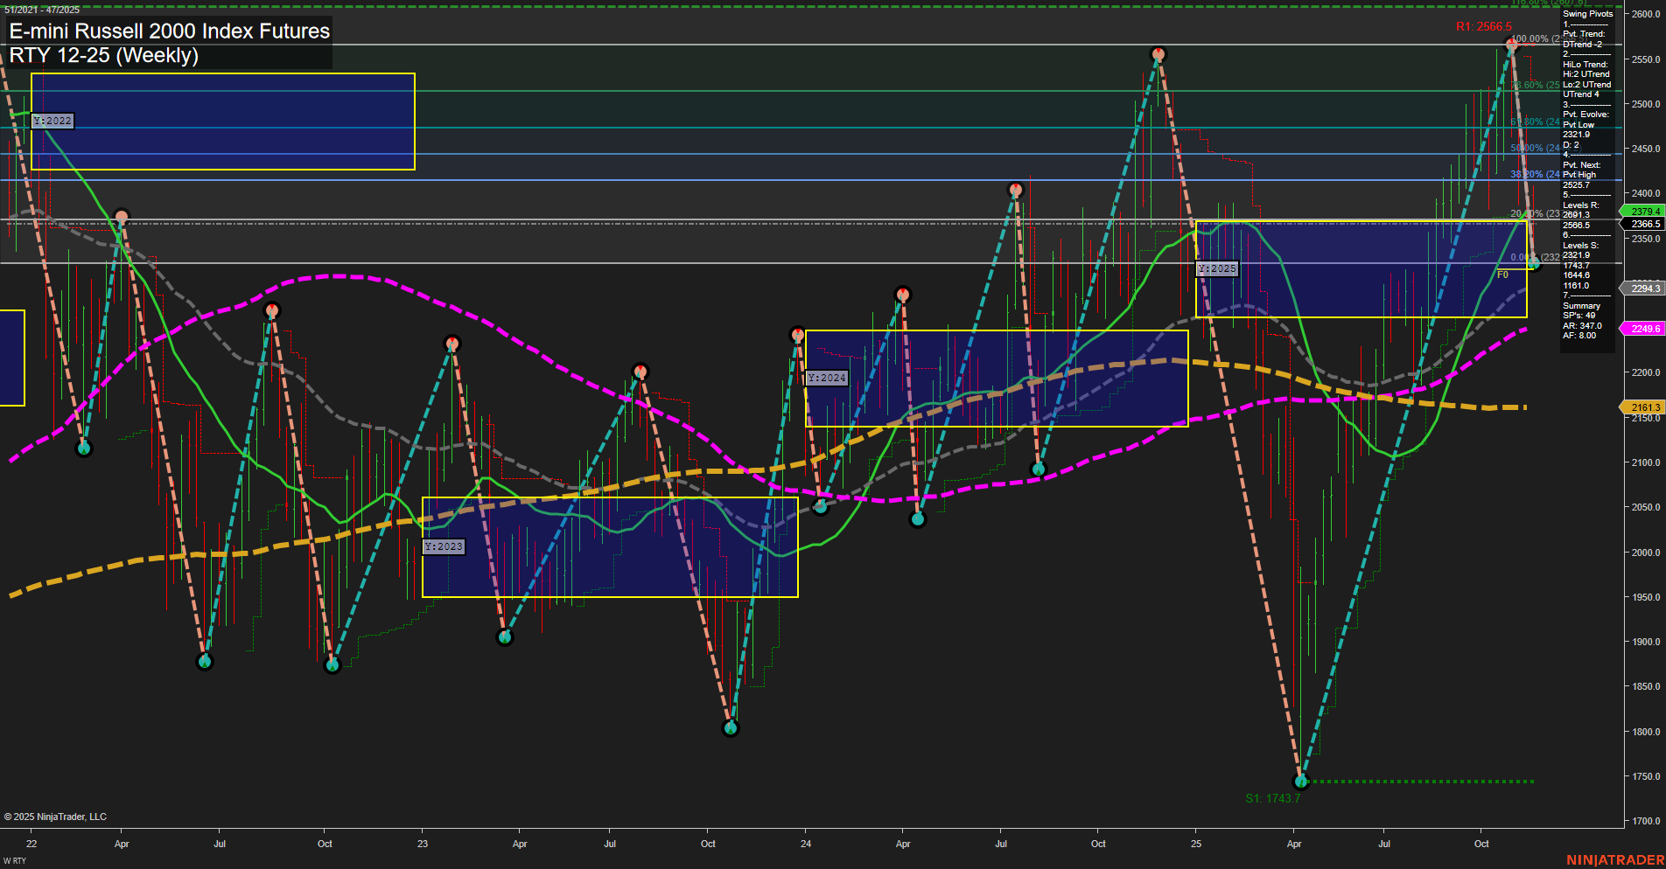Open the Levels R section in the data panel
Image resolution: width=1666 pixels, height=869 pixels.
pos(1581,205)
